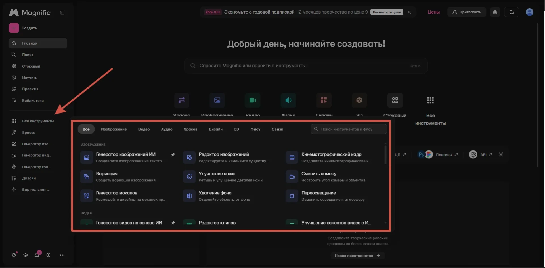This screenshot has width=545, height=268.
Task: Open Редактор изображений tool
Action: (230, 157)
